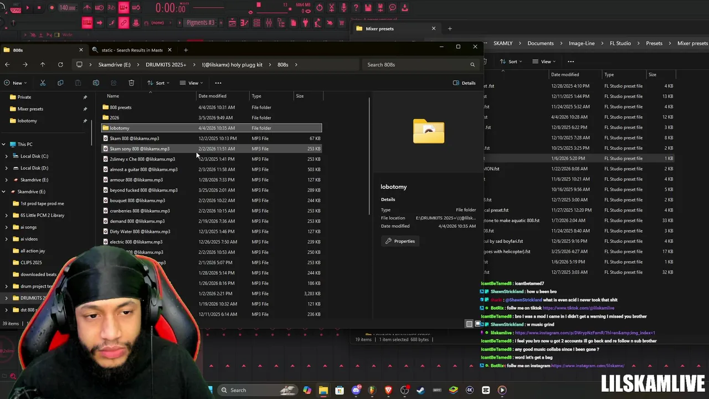Open the View dropdown in 808s Explorer
709x399 pixels.
point(191,83)
